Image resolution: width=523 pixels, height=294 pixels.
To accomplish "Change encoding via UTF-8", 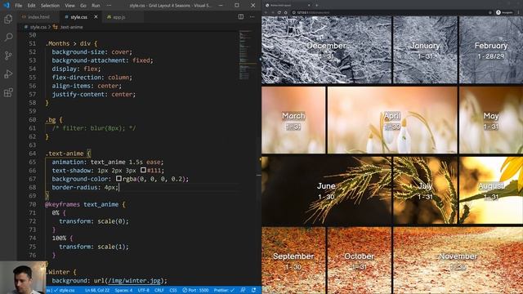I will click(x=144, y=290).
